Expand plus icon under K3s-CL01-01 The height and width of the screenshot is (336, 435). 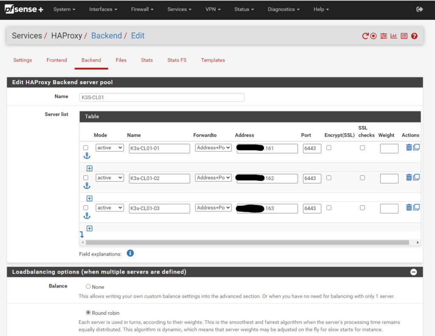[x=89, y=168]
